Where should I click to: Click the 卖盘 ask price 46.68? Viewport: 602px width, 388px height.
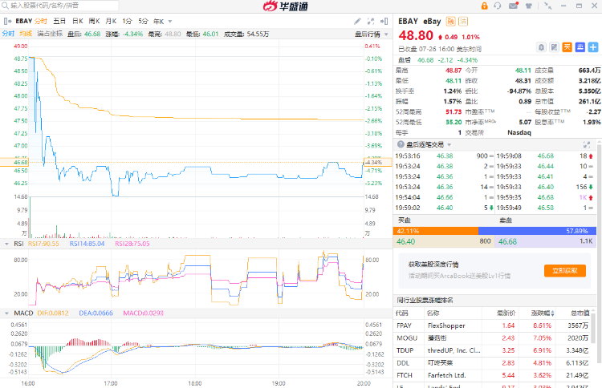[x=507, y=241]
